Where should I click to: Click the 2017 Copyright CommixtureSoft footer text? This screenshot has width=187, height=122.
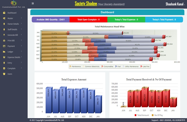coord(47,120)
